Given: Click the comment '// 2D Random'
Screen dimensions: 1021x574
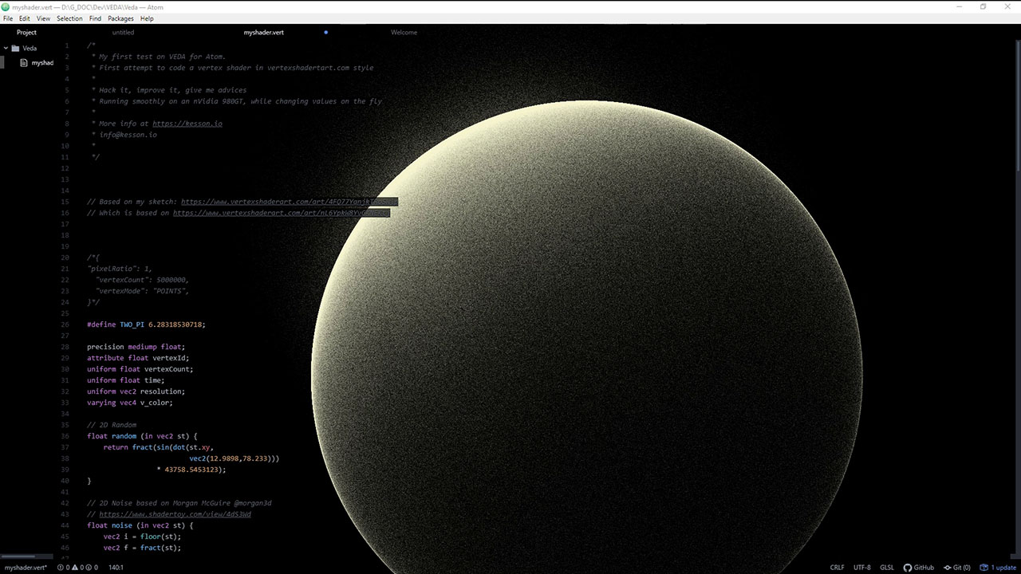Looking at the screenshot, I should click(112, 425).
